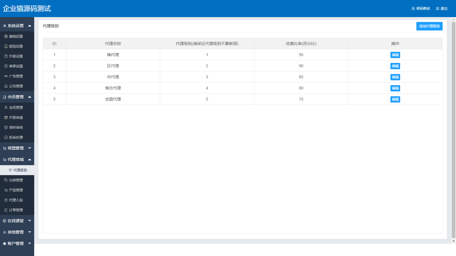This screenshot has height=256, width=456.
Task: Expand the 其他管理 menu section
Action: (17, 232)
